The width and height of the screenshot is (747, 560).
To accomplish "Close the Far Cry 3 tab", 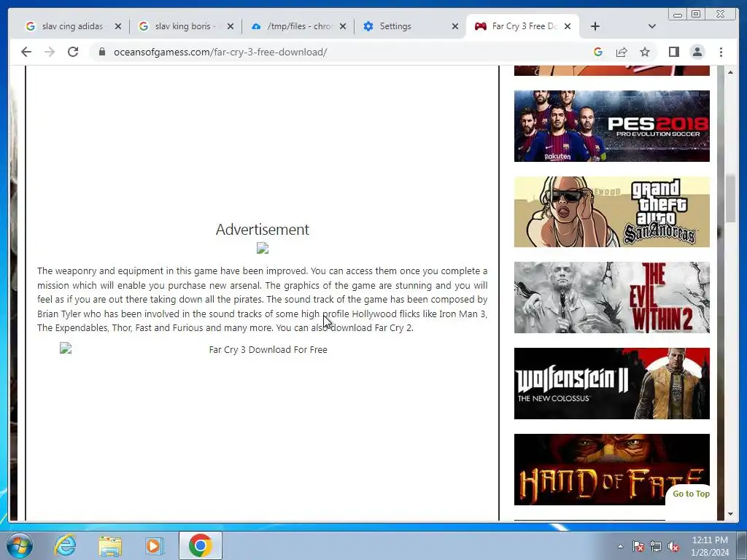I will pos(568,26).
